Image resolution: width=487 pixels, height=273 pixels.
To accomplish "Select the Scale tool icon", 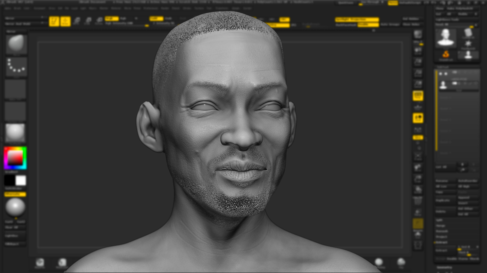I will (88, 21).
